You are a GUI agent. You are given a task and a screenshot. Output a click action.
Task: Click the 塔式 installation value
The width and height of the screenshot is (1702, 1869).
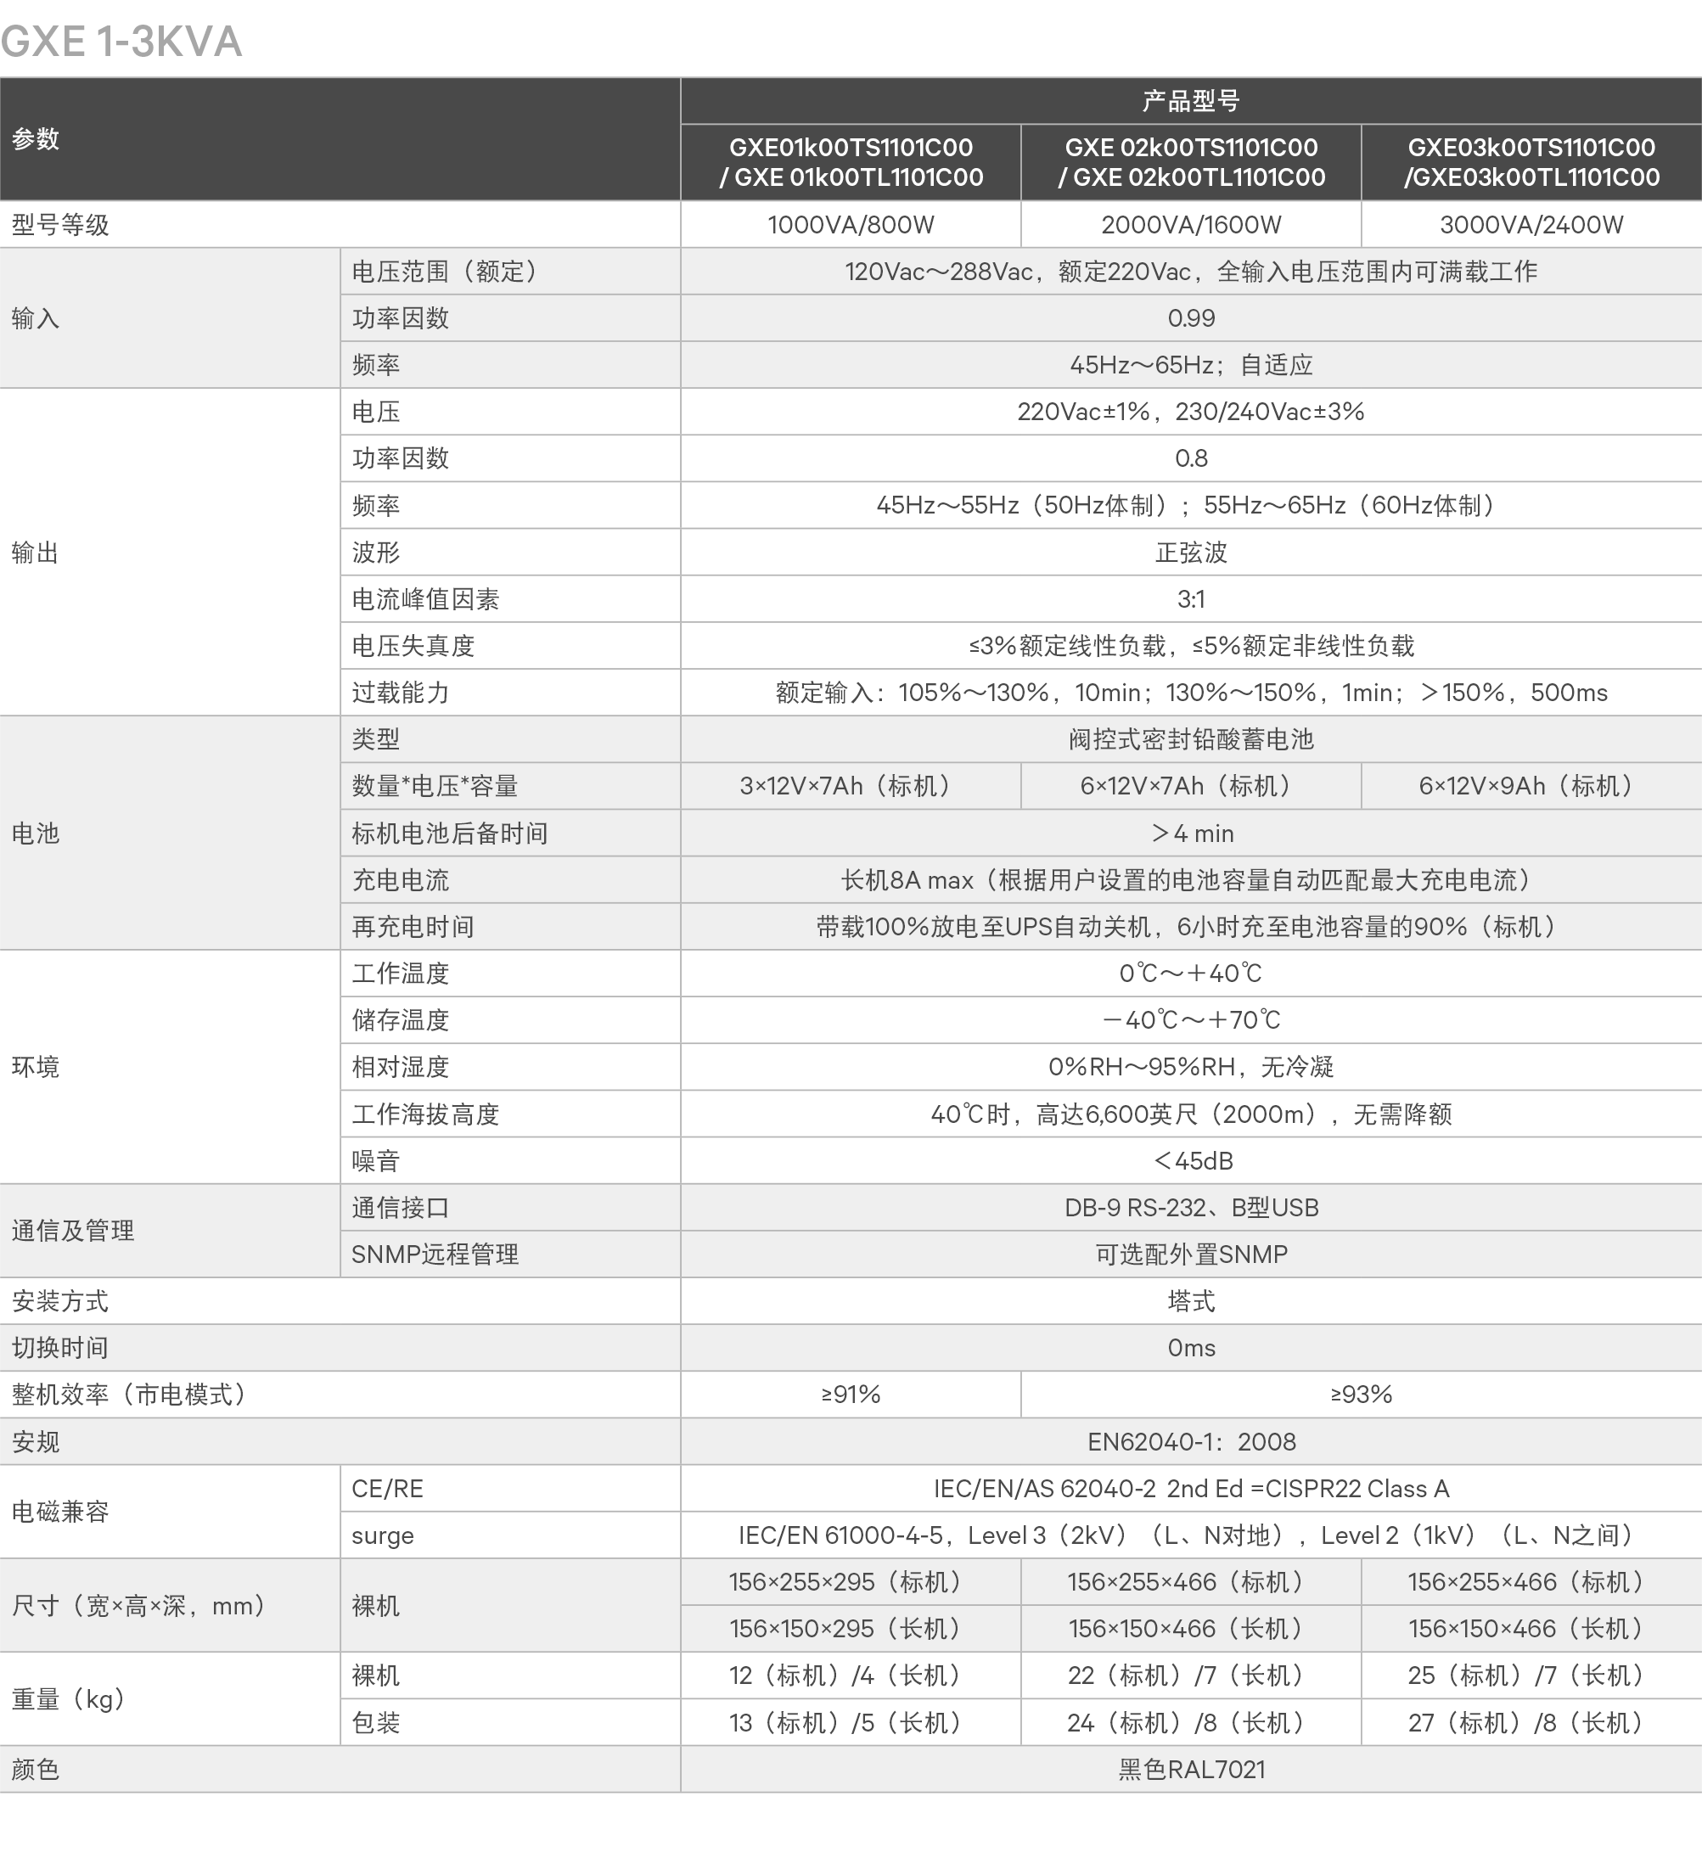pyautogui.click(x=1191, y=1302)
